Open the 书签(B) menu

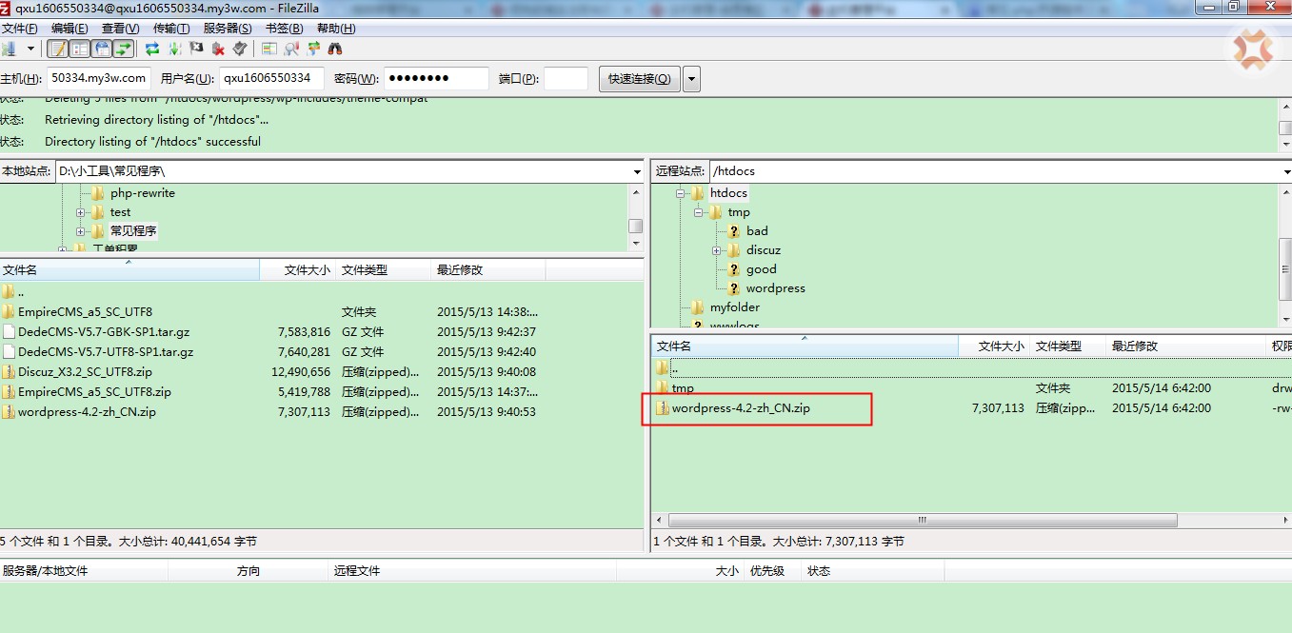coord(284,29)
